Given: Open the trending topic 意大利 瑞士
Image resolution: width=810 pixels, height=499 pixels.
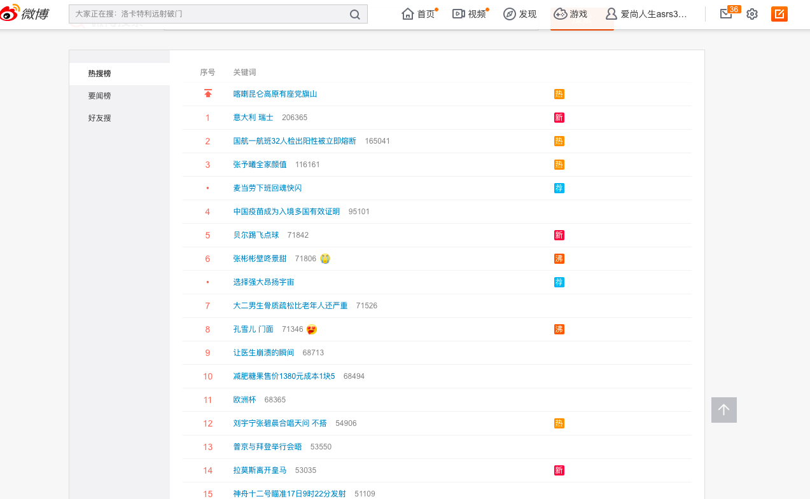Looking at the screenshot, I should tap(253, 118).
